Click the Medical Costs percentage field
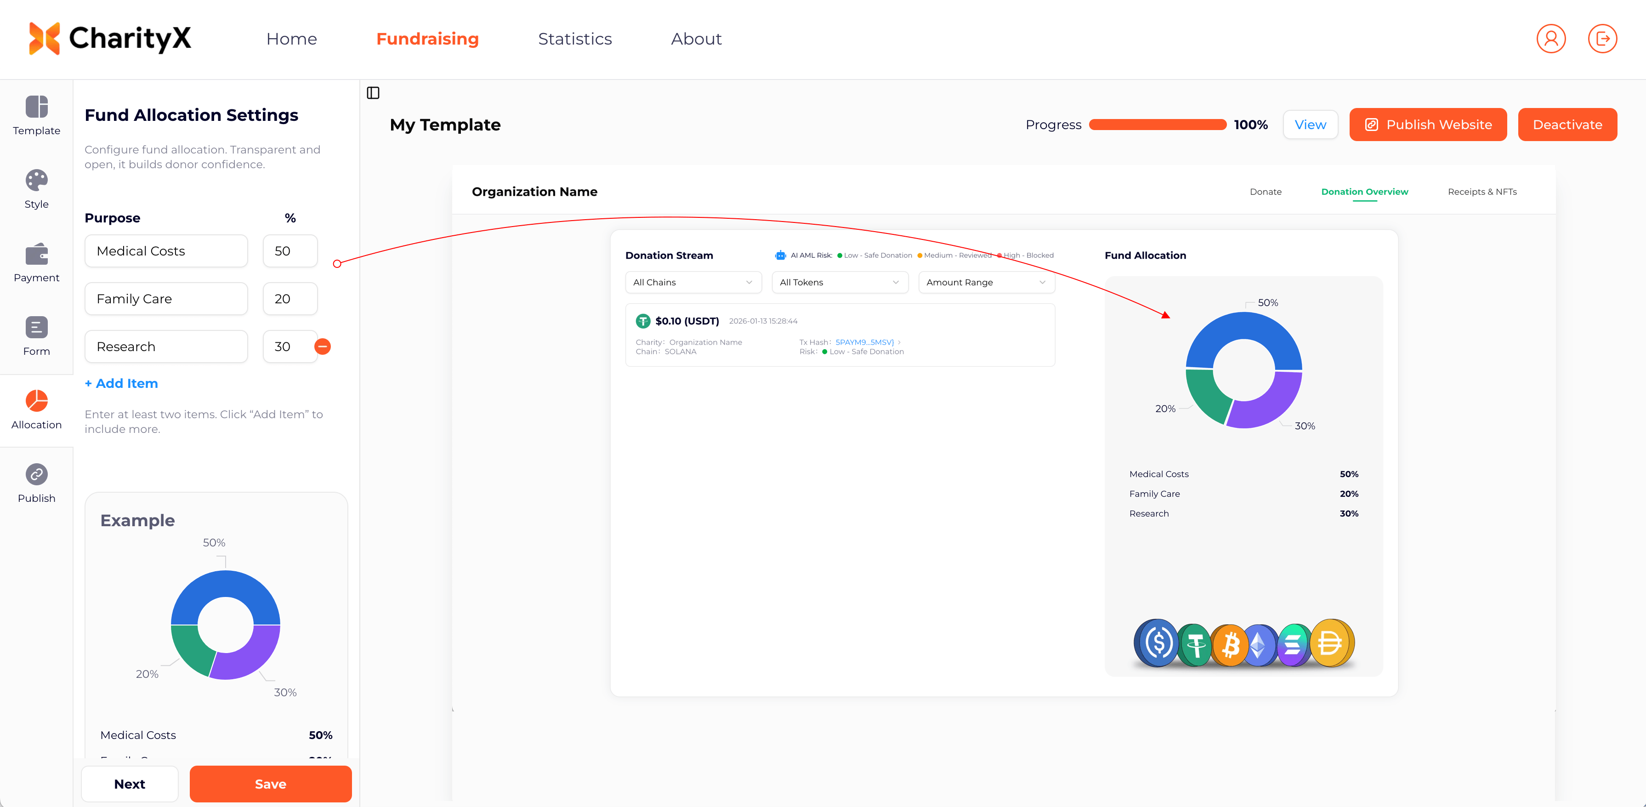 tap(289, 251)
